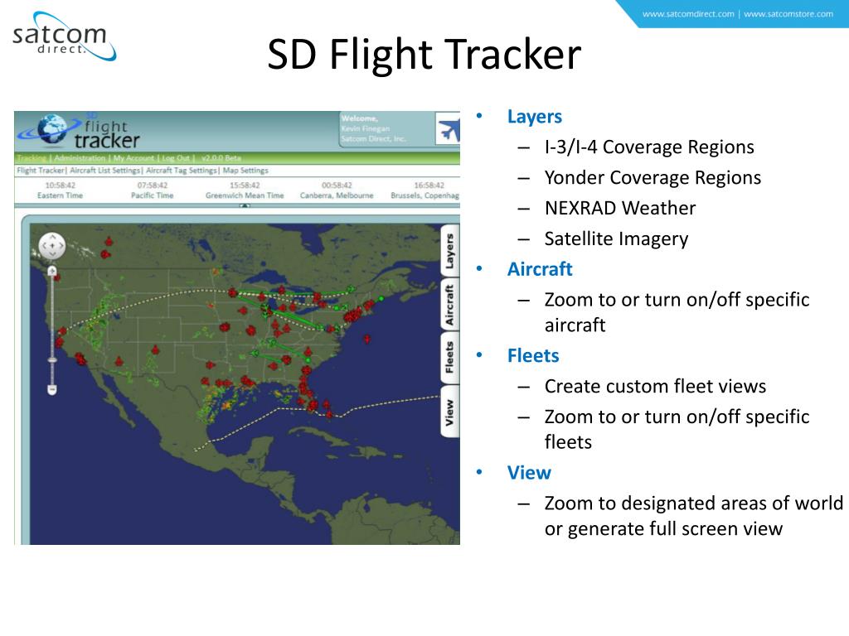Click the v2.0.0 Beta version label
849x636 pixels.
(221, 158)
